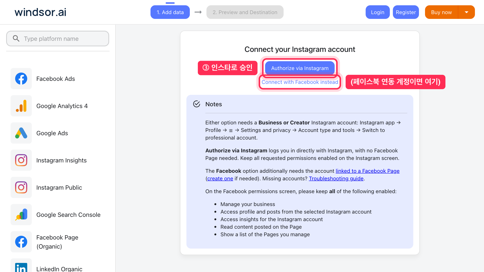Open the Instagram Public connector icon
This screenshot has width=484, height=272.
21,187
